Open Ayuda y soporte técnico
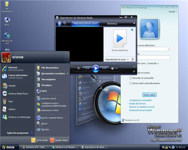188x150 pixels. 50,118
